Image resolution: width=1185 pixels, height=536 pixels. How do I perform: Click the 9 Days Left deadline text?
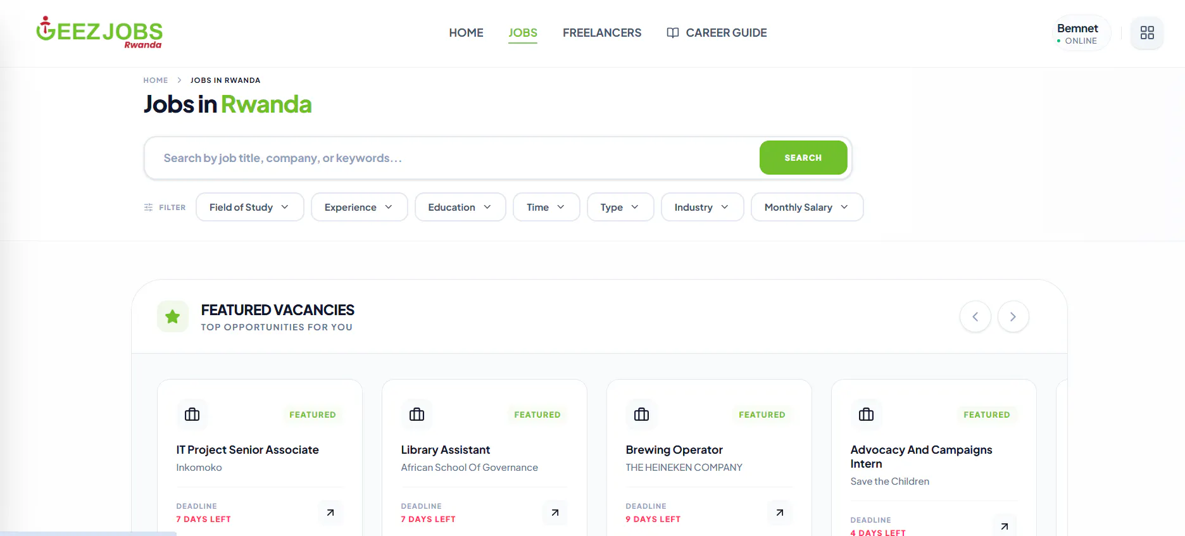click(653, 520)
